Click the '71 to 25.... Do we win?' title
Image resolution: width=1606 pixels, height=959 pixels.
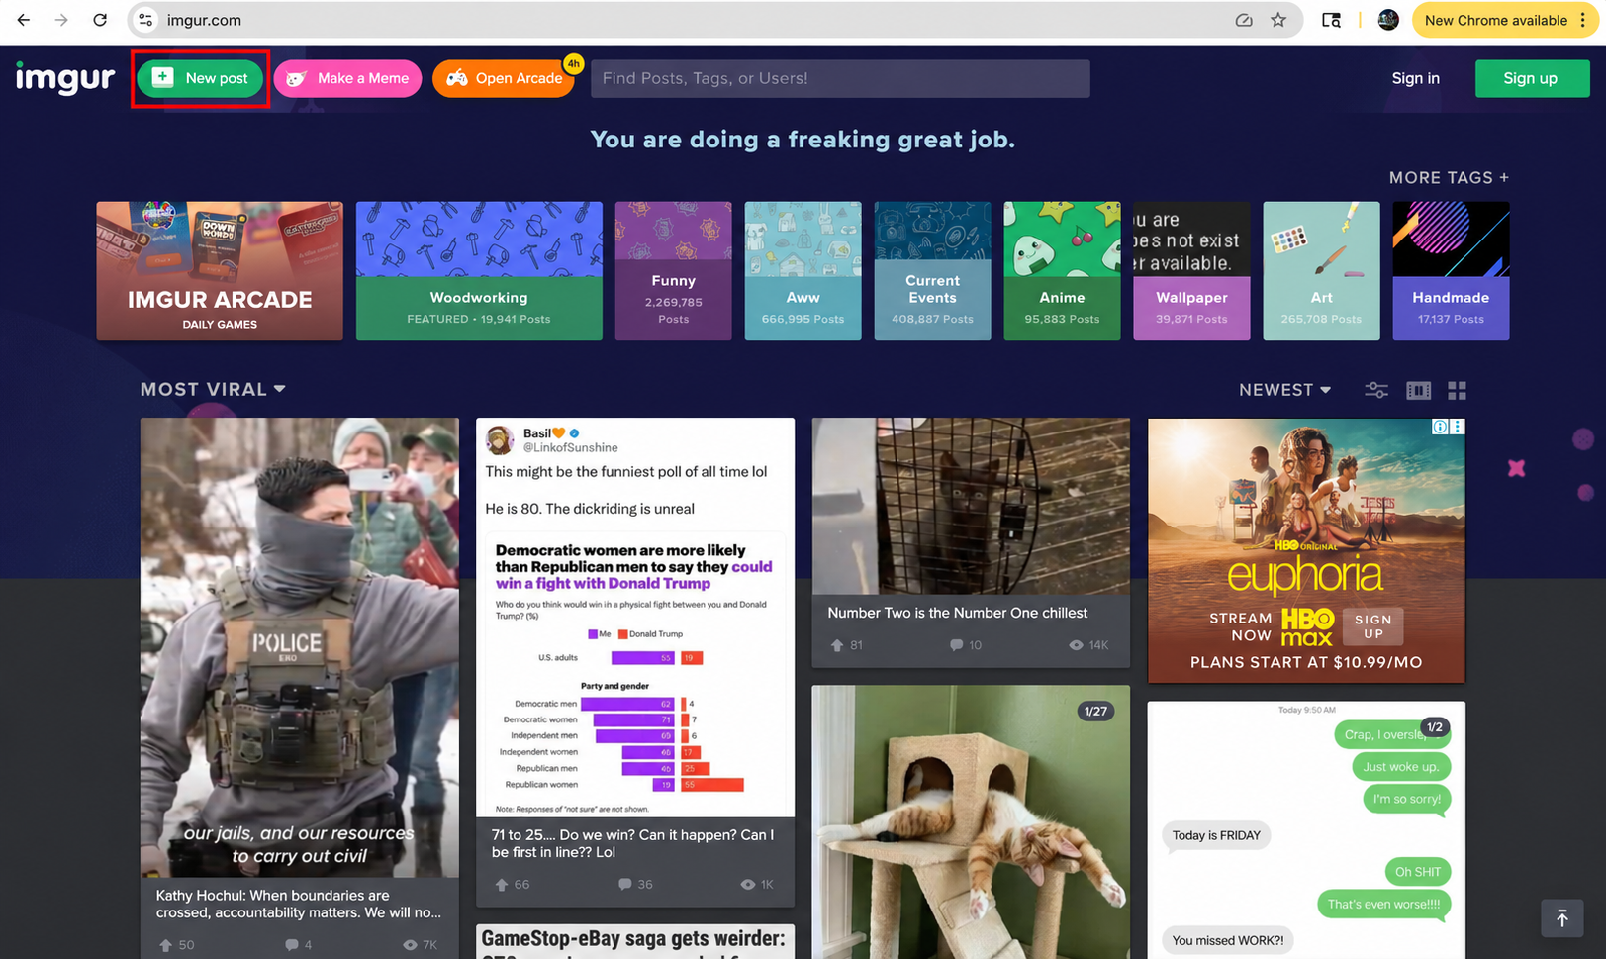633,843
